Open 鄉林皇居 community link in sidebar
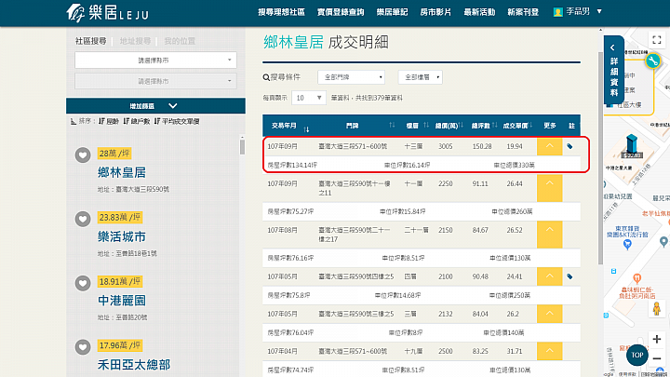 (x=122, y=172)
